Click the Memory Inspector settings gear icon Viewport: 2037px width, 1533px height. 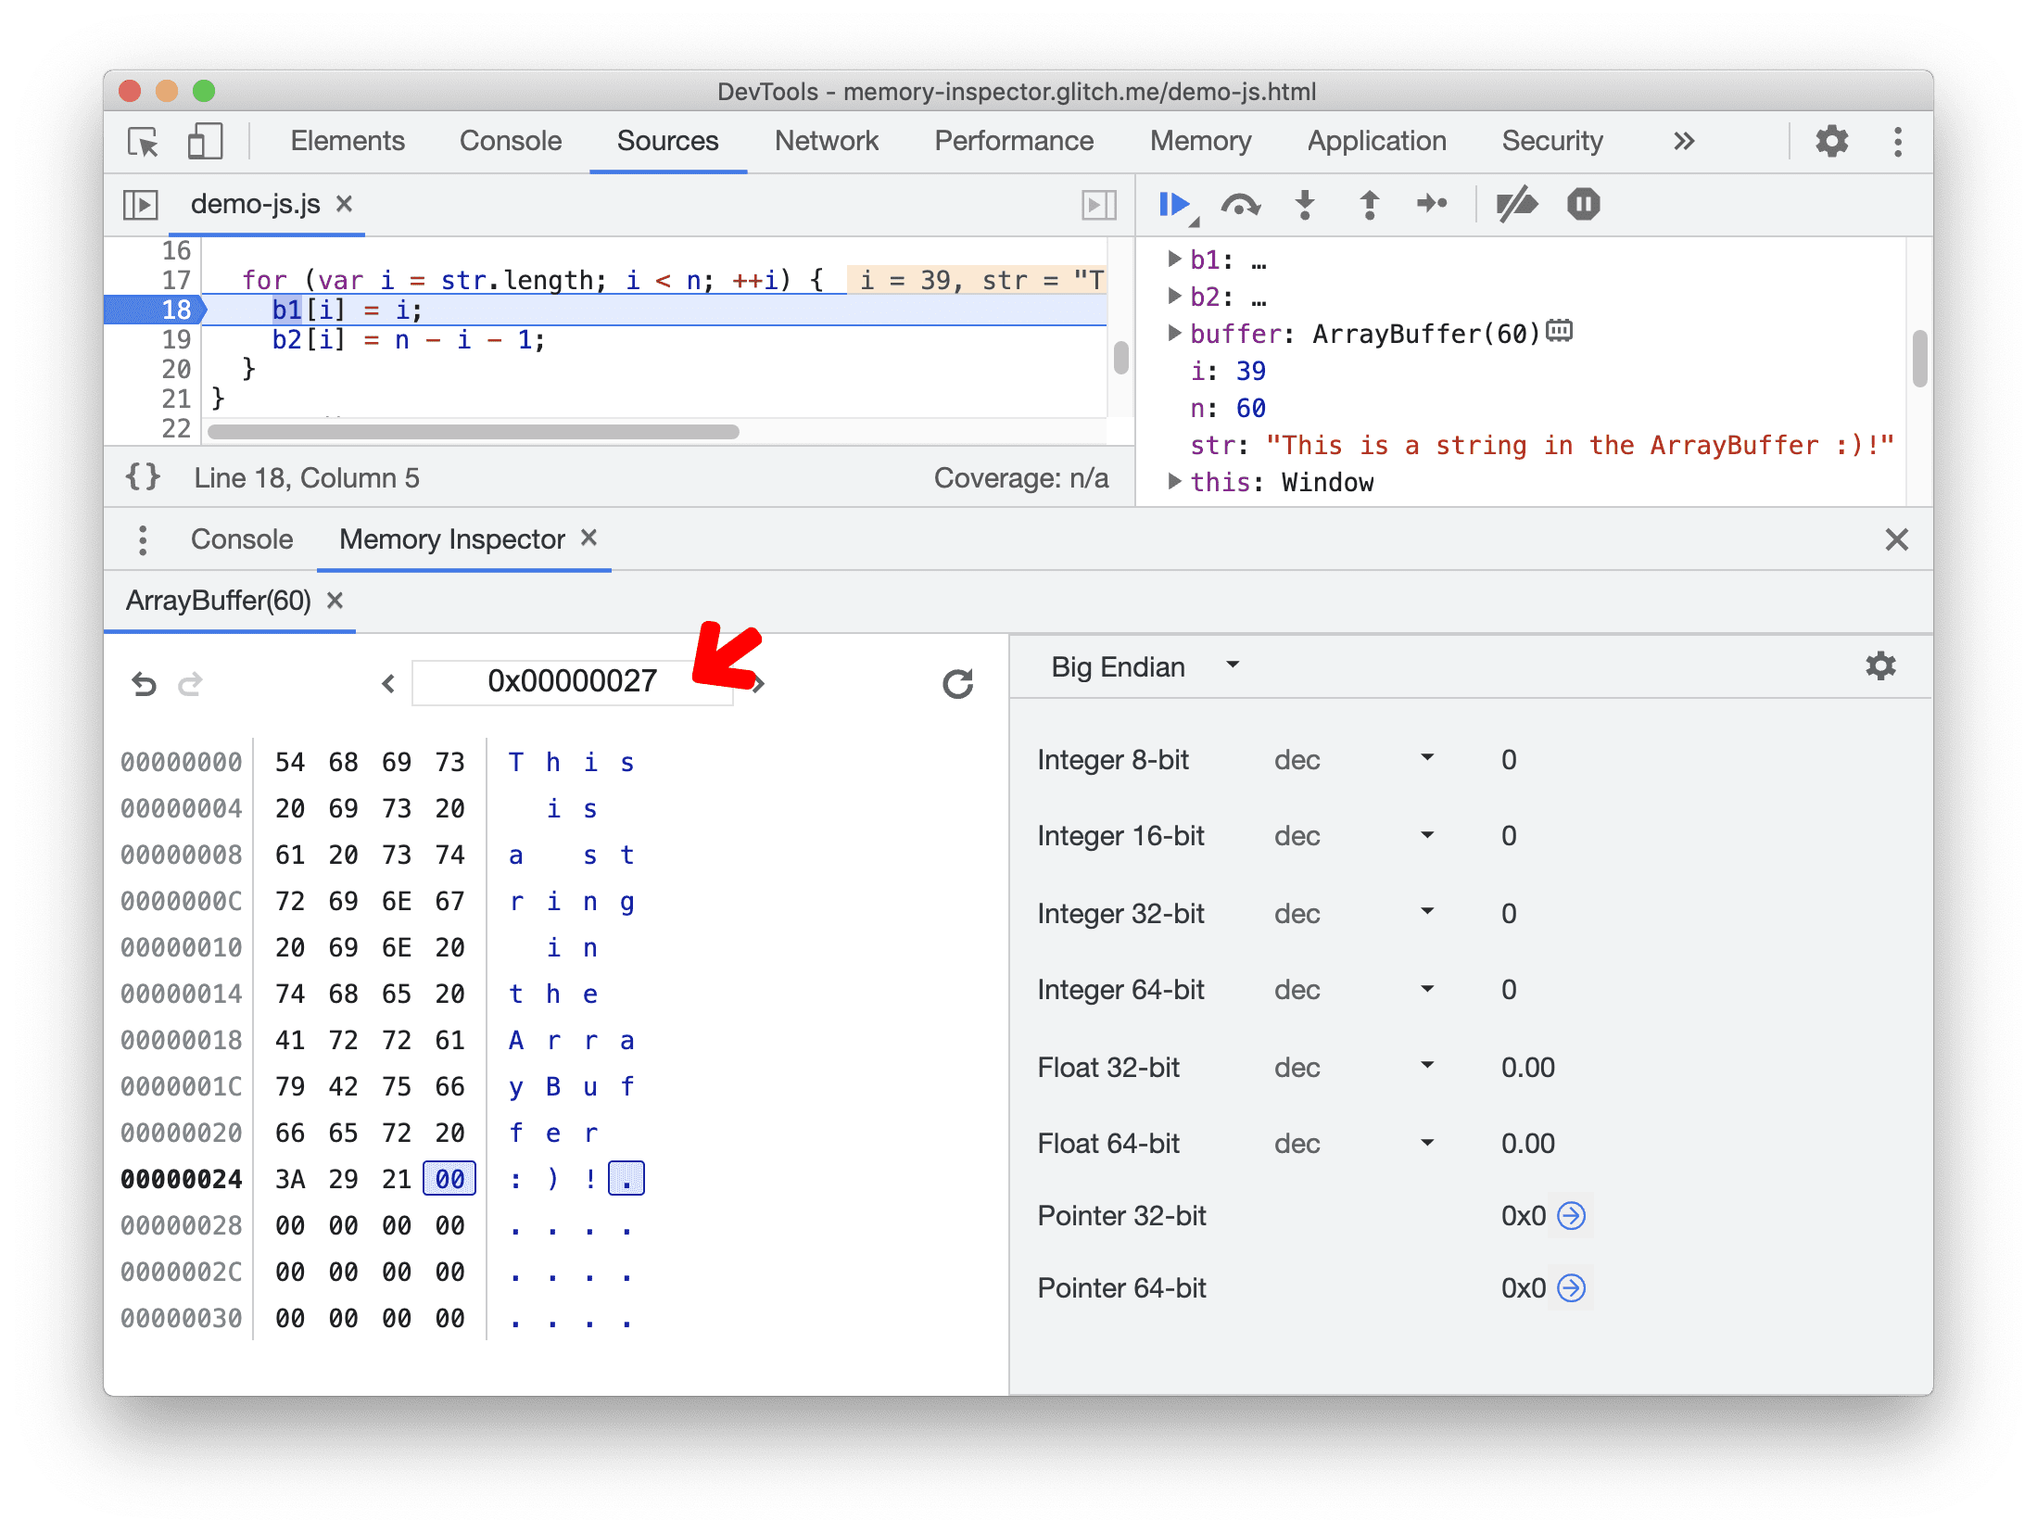coord(1879,666)
